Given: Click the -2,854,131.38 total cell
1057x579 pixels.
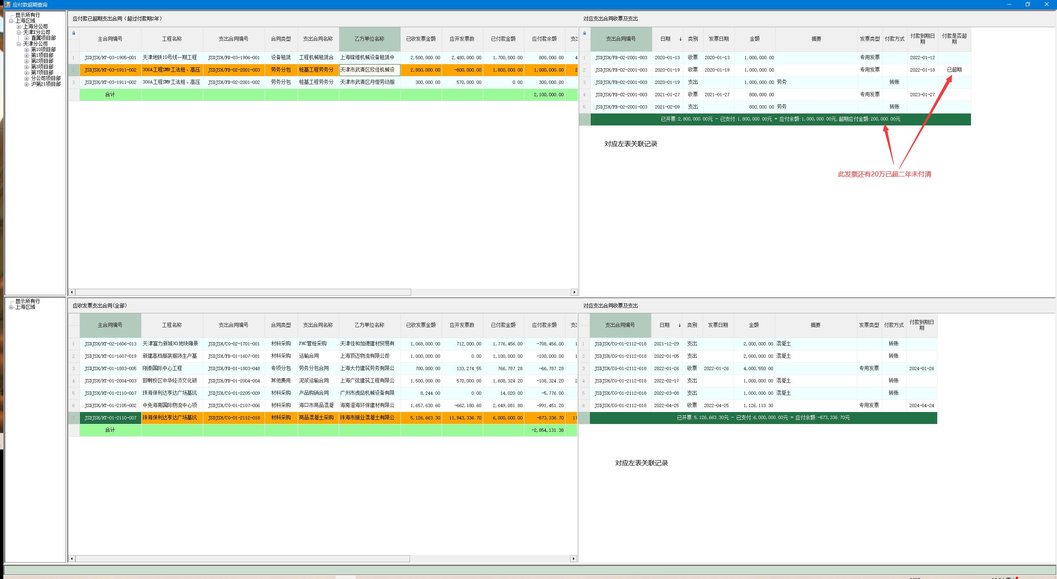Looking at the screenshot, I should tap(545, 430).
